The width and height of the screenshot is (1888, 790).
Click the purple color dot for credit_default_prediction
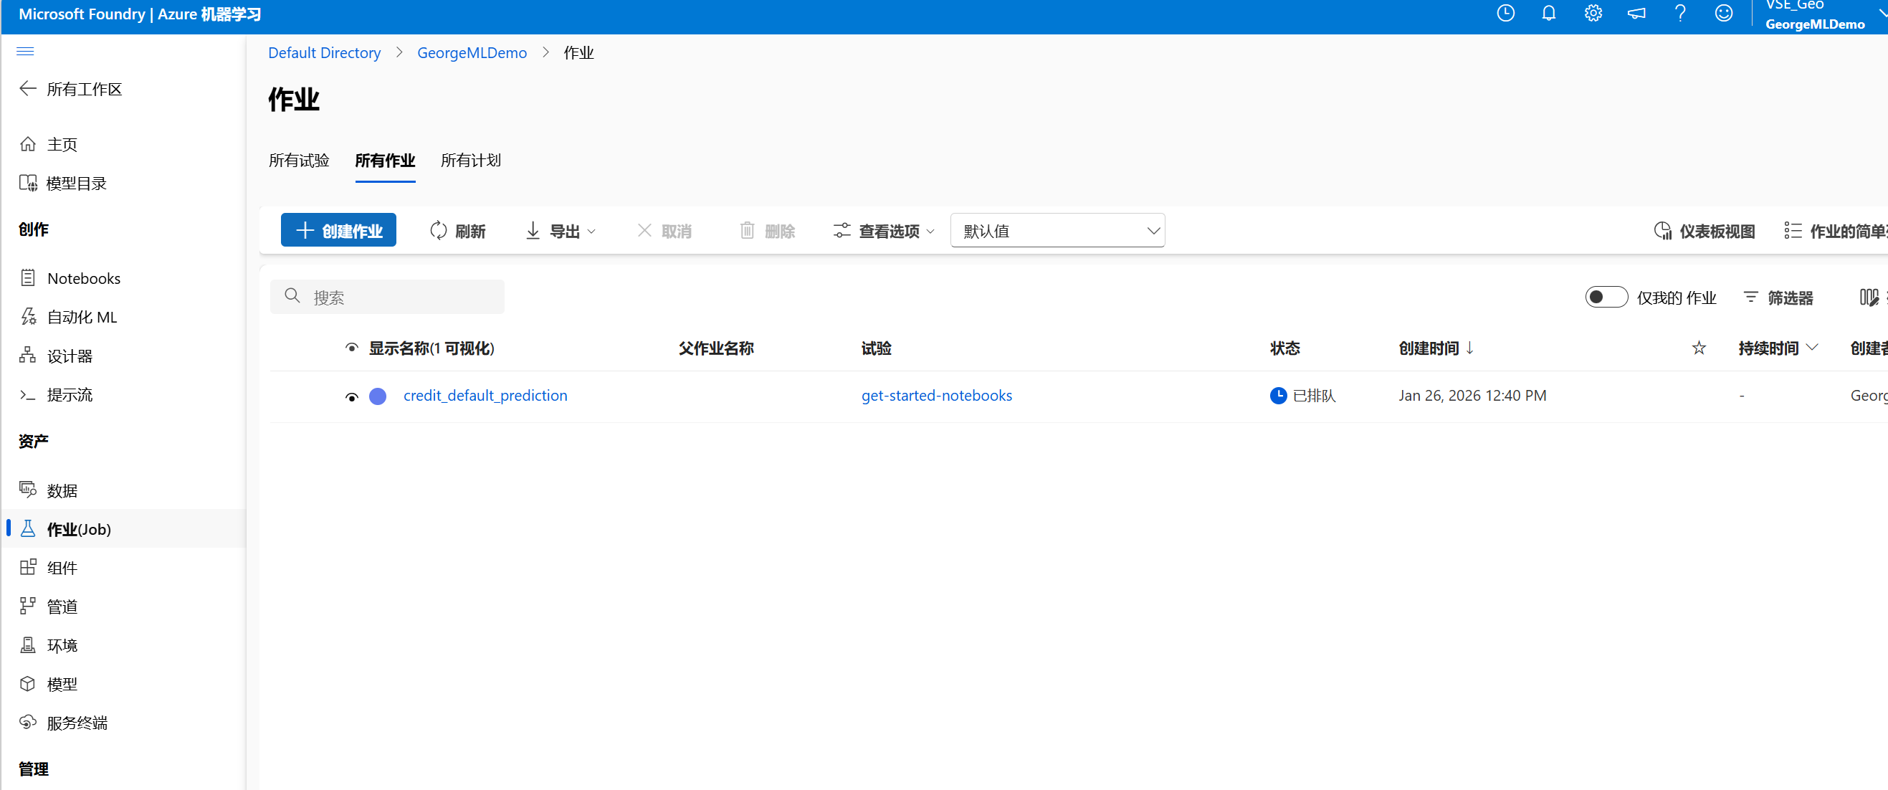378,396
